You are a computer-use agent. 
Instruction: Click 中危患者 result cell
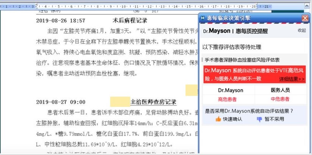[280, 99]
